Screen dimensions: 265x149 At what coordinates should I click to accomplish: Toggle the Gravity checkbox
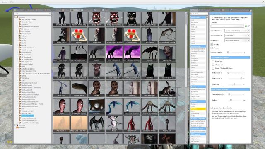pos(212,44)
